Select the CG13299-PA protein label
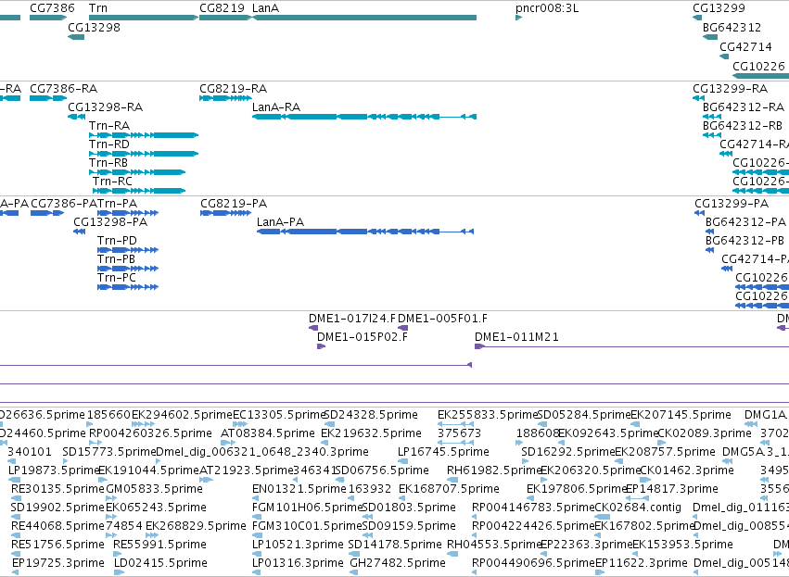The width and height of the screenshot is (789, 577). 732,204
